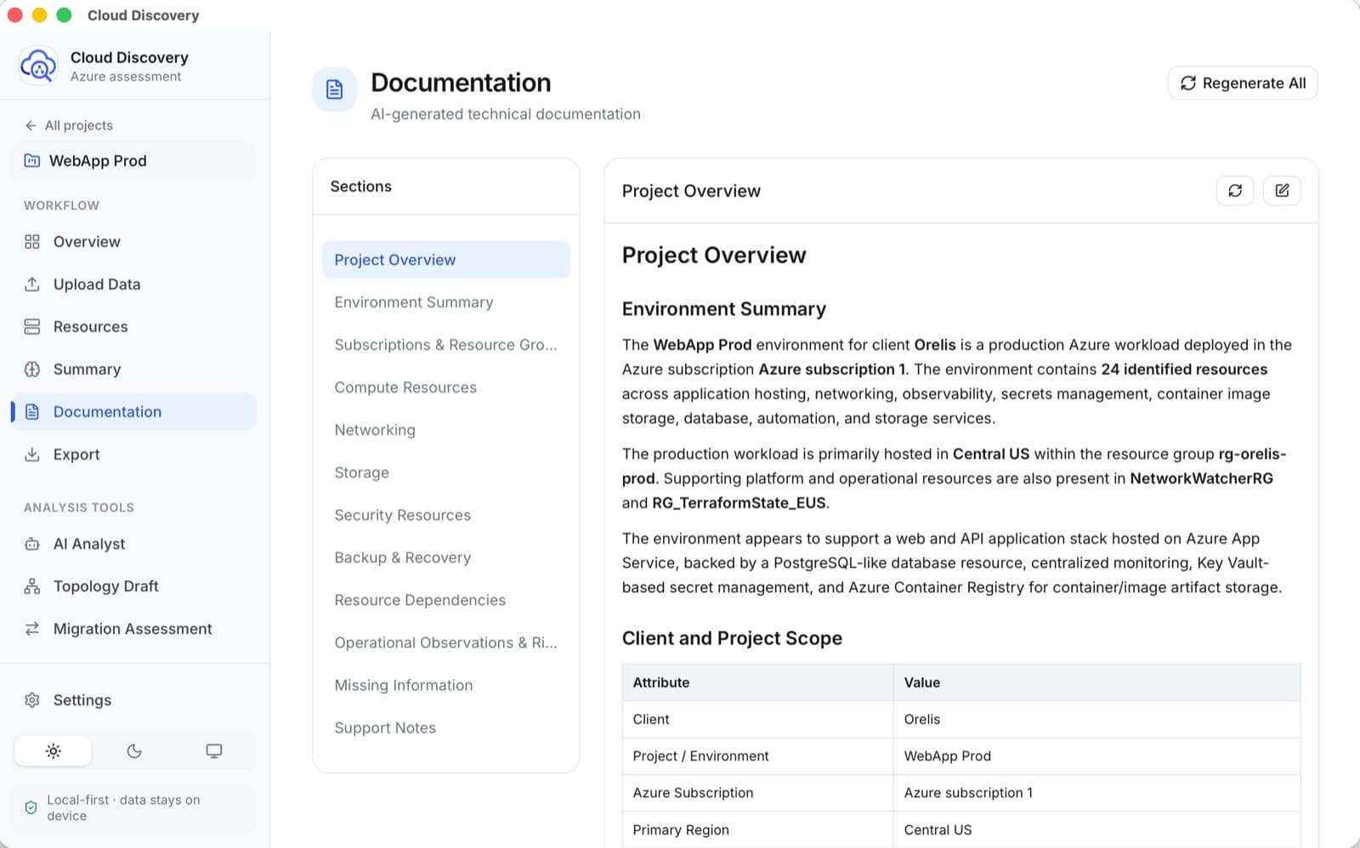The width and height of the screenshot is (1360, 848).
Task: Select Backup & Recovery section
Action: [446, 557]
